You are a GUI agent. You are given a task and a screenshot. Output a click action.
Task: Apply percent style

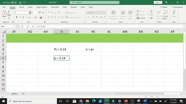(94, 17)
